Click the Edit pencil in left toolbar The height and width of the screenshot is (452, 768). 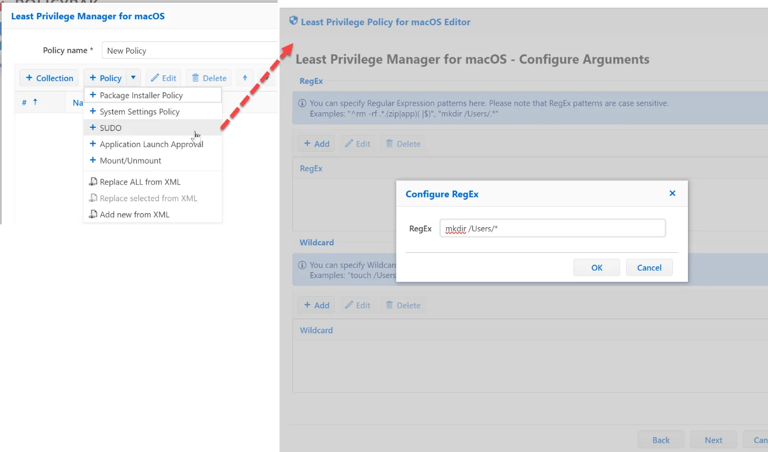[x=164, y=78]
